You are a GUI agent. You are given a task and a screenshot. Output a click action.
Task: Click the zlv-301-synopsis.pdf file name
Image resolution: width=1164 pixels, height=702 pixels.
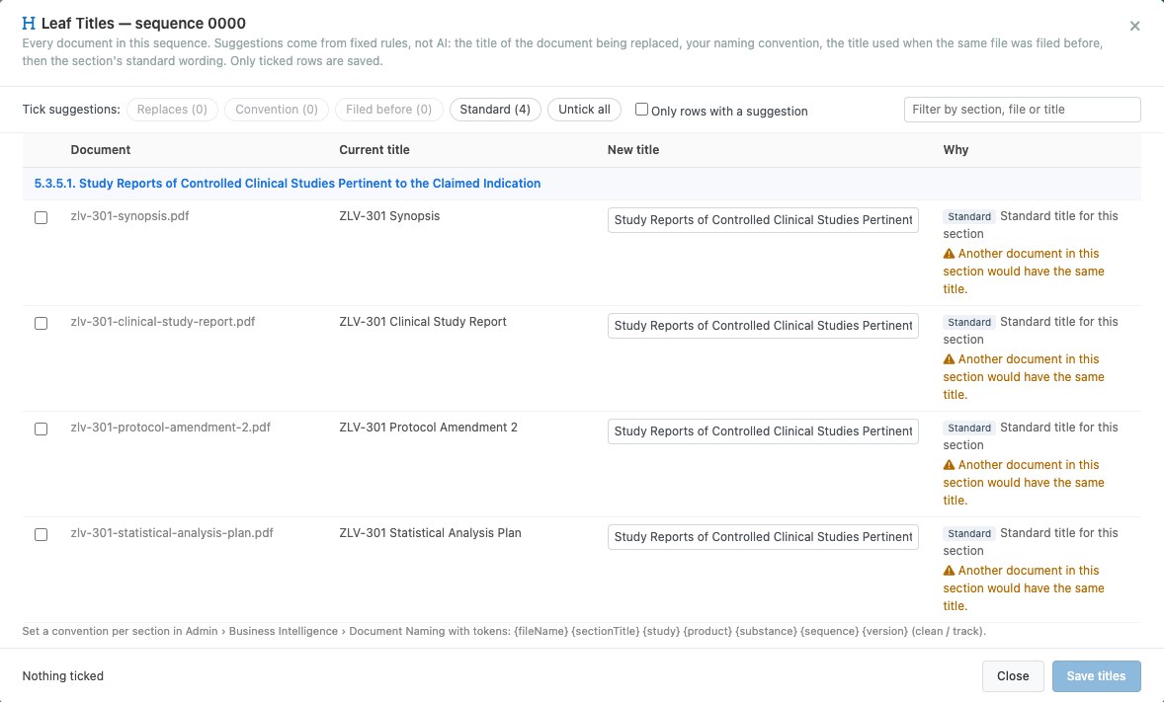point(129,216)
